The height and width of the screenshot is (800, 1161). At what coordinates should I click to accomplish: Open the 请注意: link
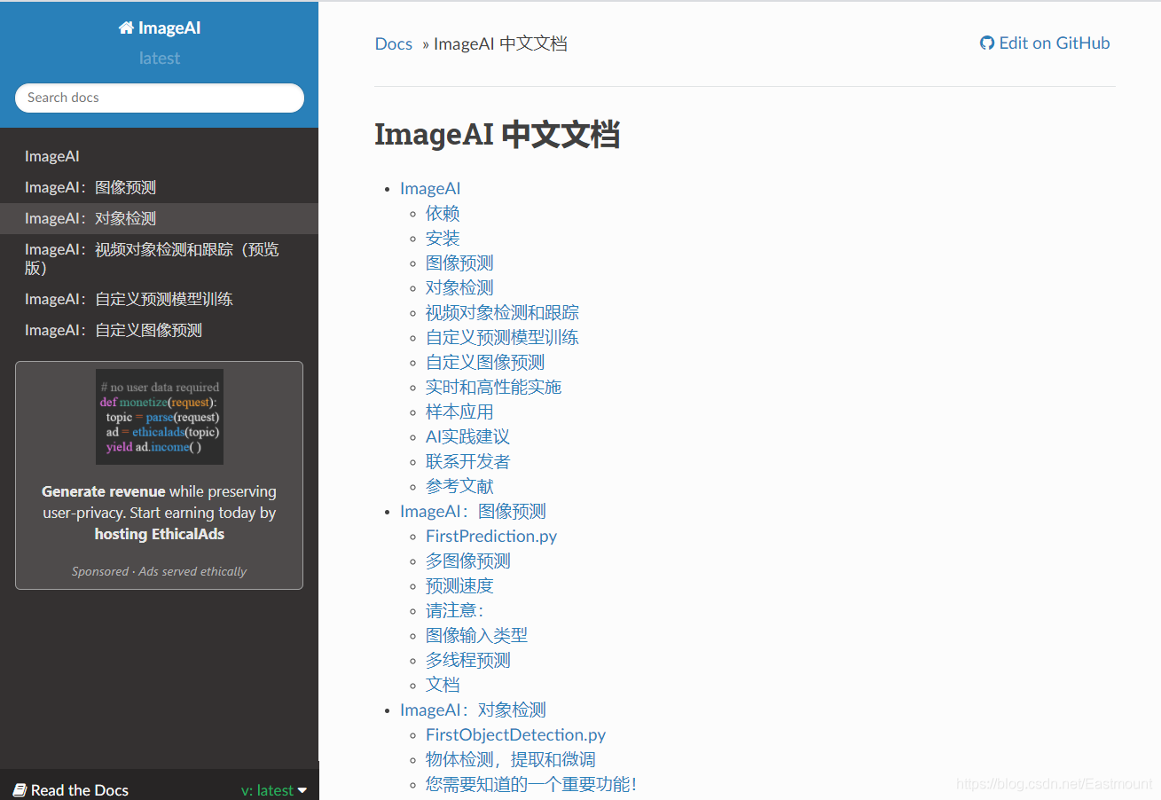pos(454,610)
